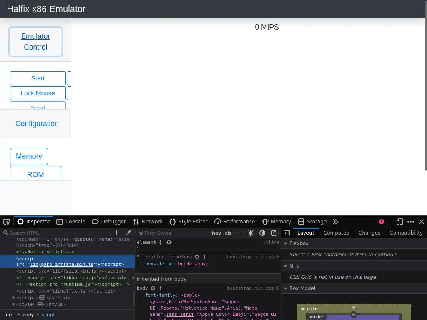Image resolution: width=427 pixels, height=320 pixels.
Task: Expand the hidden div ellipsis badge
Action: [58, 245]
